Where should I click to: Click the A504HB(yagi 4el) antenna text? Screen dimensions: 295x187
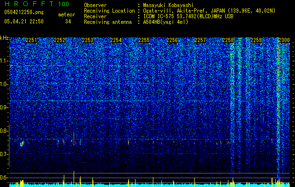166,22
